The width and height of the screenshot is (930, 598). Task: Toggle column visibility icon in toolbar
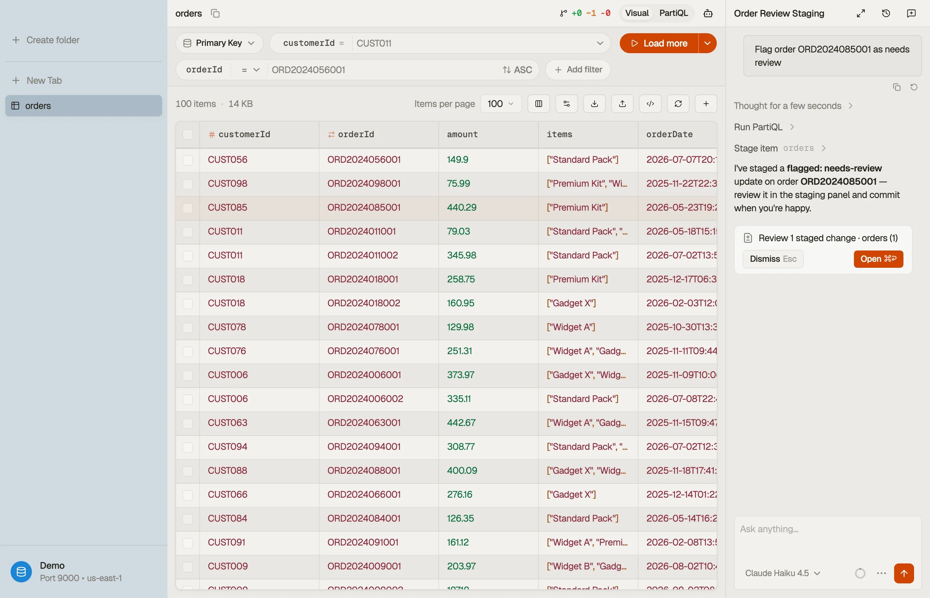(538, 104)
